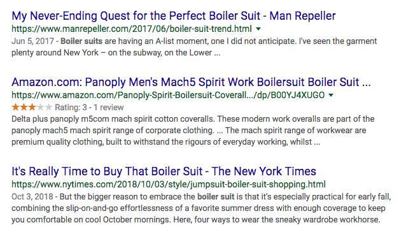Click bold "Boiler suits" in first snippet
The width and height of the screenshot is (399, 232).
[x=81, y=41]
